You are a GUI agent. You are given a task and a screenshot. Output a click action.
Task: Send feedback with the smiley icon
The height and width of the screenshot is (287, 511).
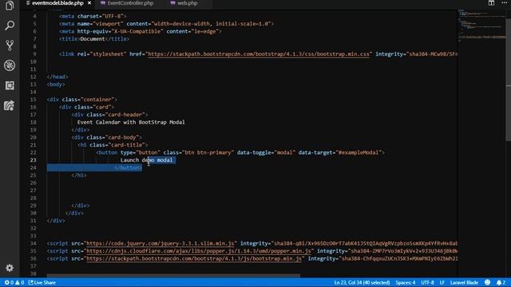[x=487, y=282]
